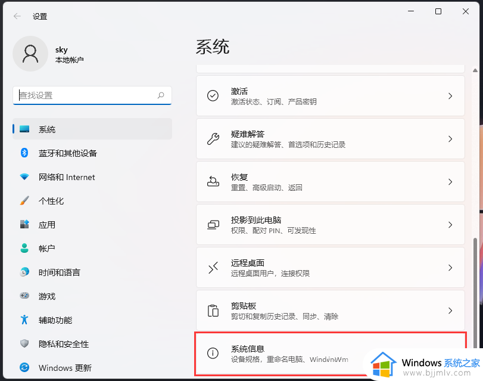Click the 恢复 recovery icon
This screenshot has height=381, width=483.
pyautogui.click(x=213, y=181)
